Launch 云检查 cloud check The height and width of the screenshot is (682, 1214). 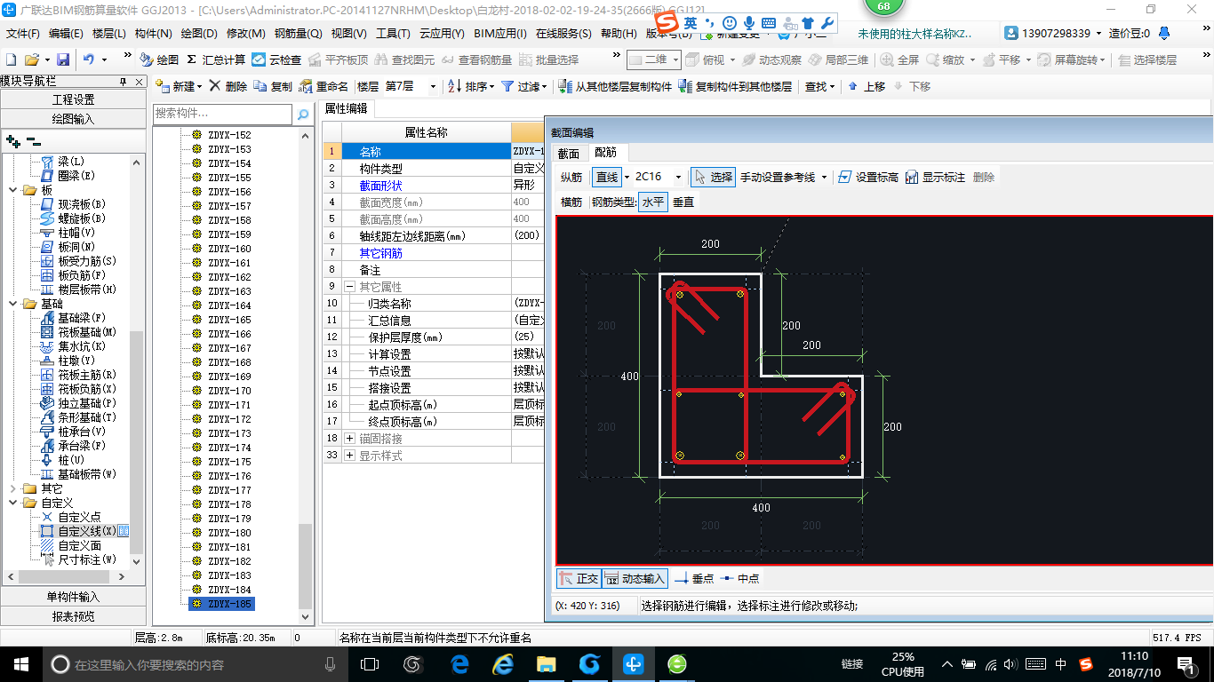276,59
